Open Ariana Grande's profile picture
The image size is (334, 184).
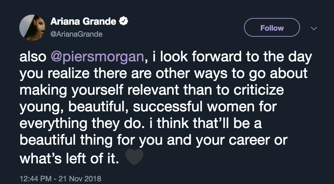click(x=32, y=28)
